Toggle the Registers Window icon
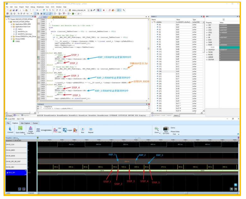The width and height of the screenshot is (246, 199). click(44, 14)
